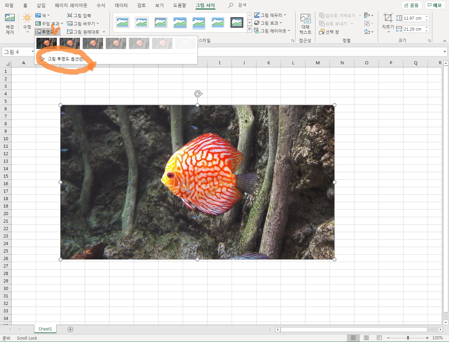Select the most faded, nearly white transparency preset

point(185,44)
